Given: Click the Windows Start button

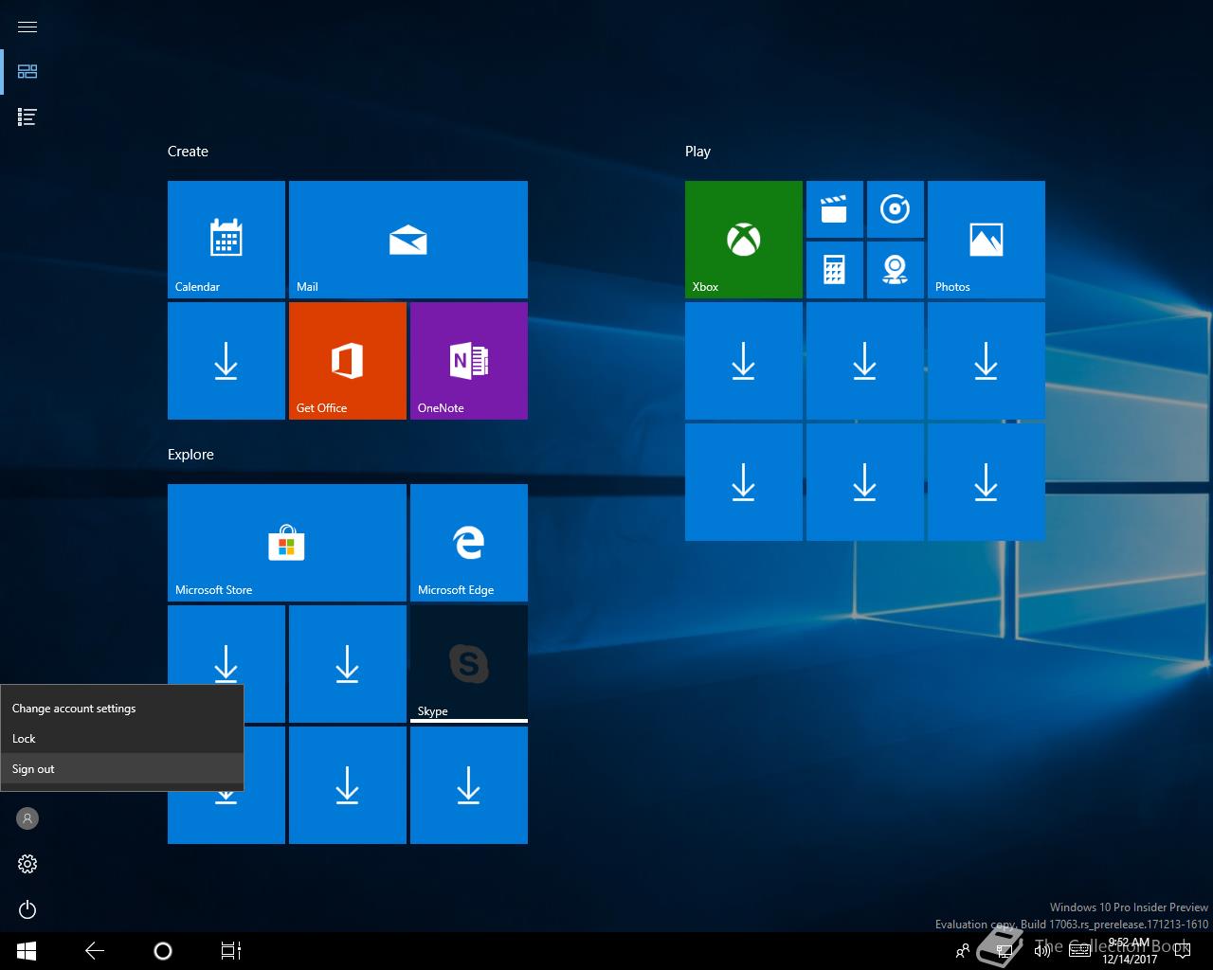Looking at the screenshot, I should 27,951.
